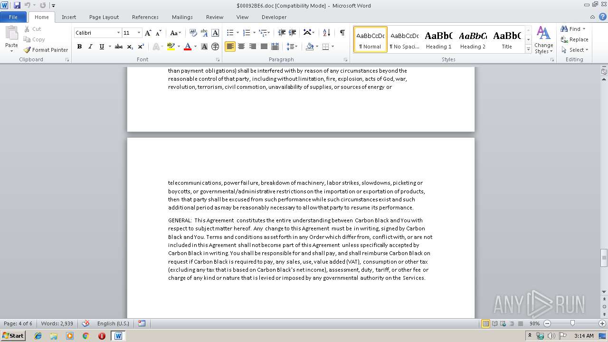Toggle Superscript formatting
This screenshot has height=342, width=608.
141,47
